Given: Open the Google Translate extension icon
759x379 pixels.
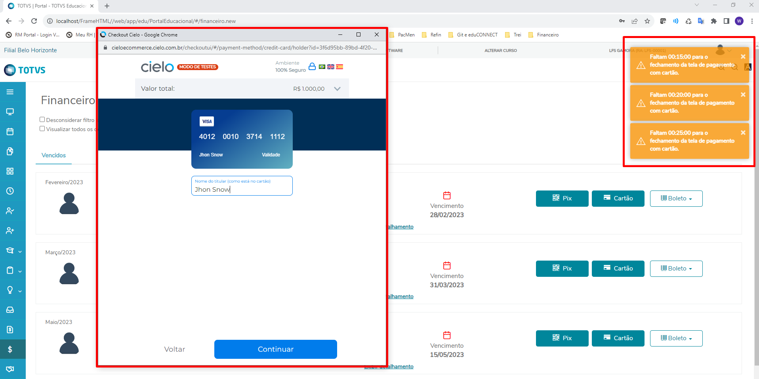Looking at the screenshot, I should click(x=701, y=21).
